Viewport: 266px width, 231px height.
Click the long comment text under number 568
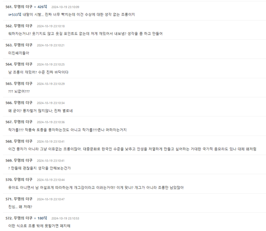pyautogui.click(x=132, y=149)
